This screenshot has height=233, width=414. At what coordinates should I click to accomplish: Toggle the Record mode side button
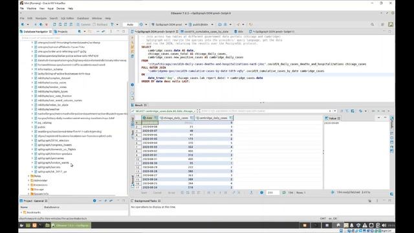click(x=133, y=181)
